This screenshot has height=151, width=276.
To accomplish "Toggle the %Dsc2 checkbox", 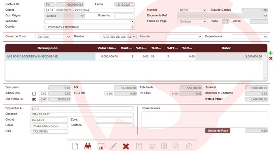I will pyautogui.click(x=34, y=94).
